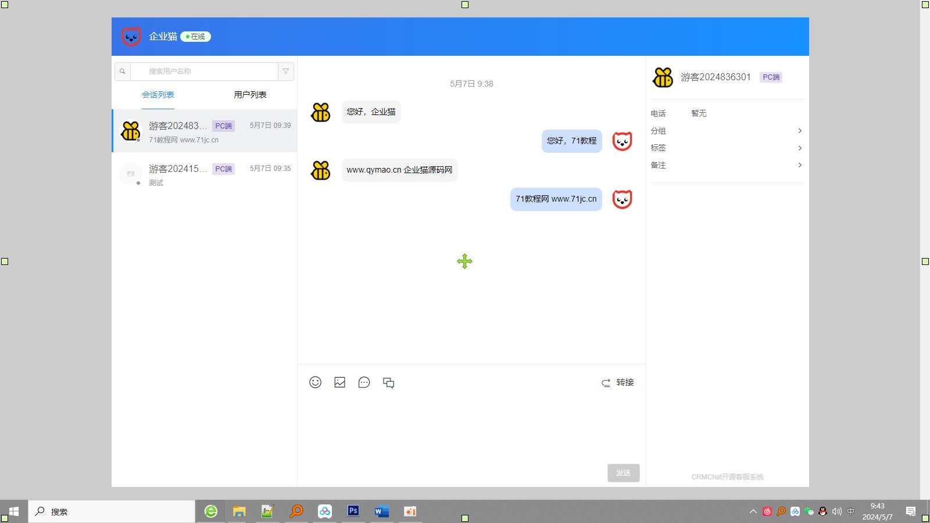Toggle the 在线 online status badge
Screen dimensions: 930x523
click(x=195, y=37)
